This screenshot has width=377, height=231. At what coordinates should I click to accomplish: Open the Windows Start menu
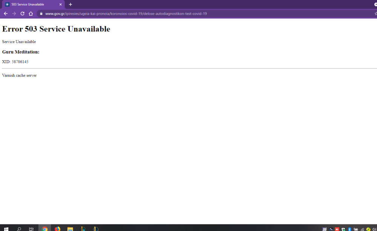(x=6, y=228)
